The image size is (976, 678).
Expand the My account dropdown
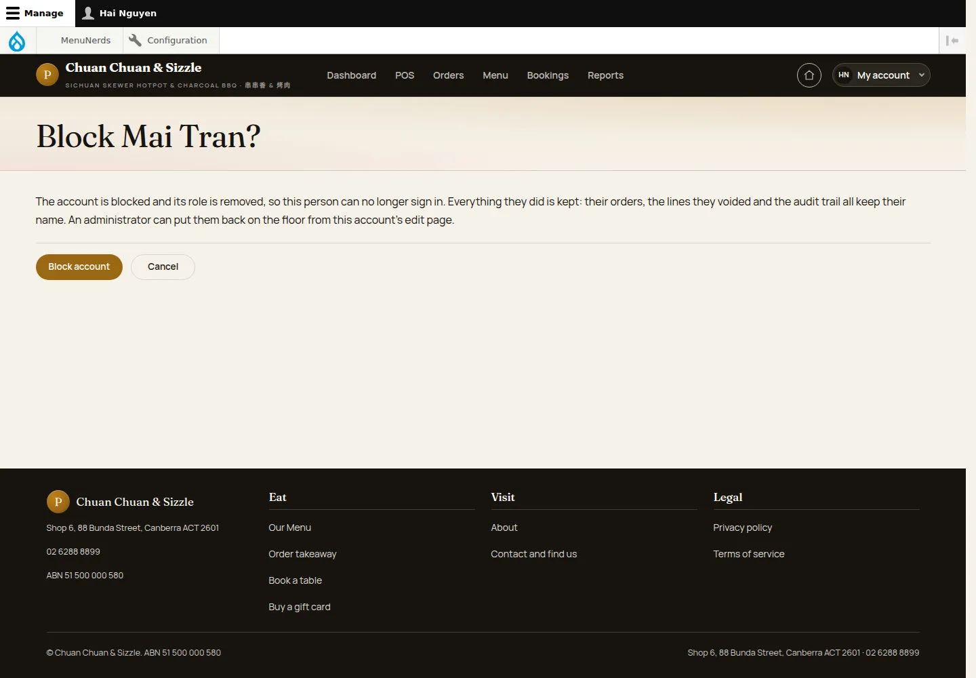click(x=881, y=75)
